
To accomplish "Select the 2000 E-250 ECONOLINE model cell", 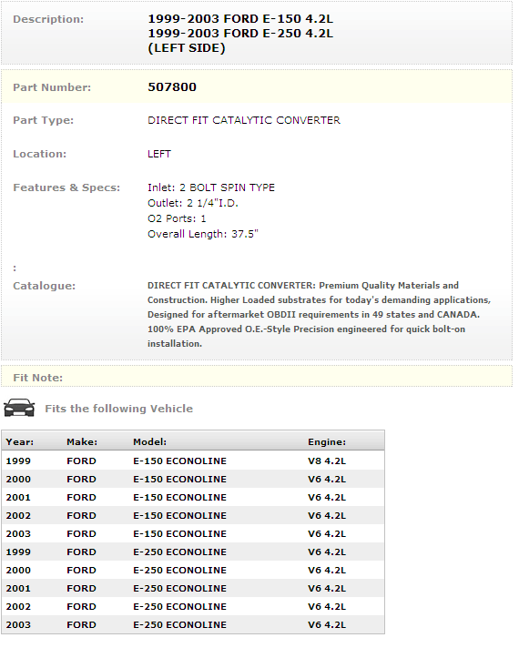I will click(179, 571).
